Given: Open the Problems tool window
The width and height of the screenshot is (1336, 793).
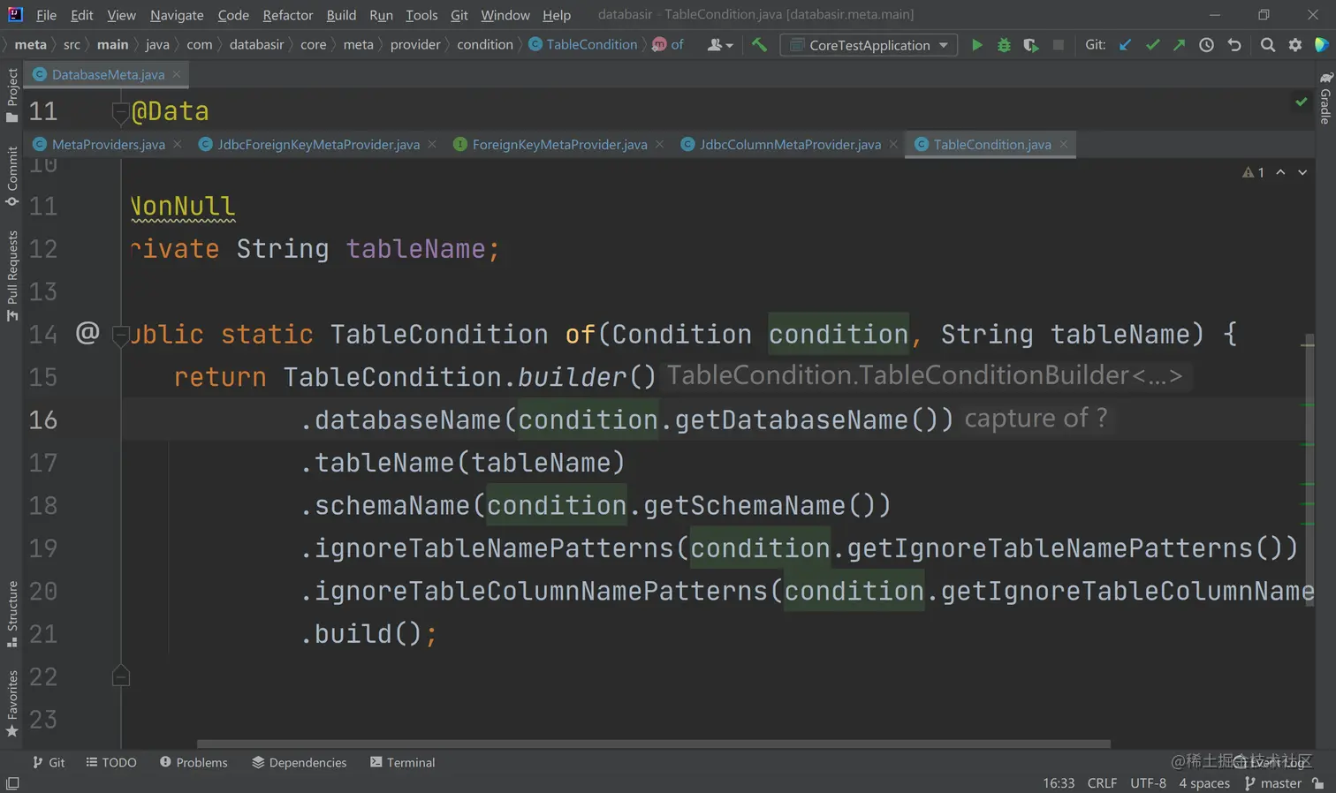Looking at the screenshot, I should tap(194, 762).
